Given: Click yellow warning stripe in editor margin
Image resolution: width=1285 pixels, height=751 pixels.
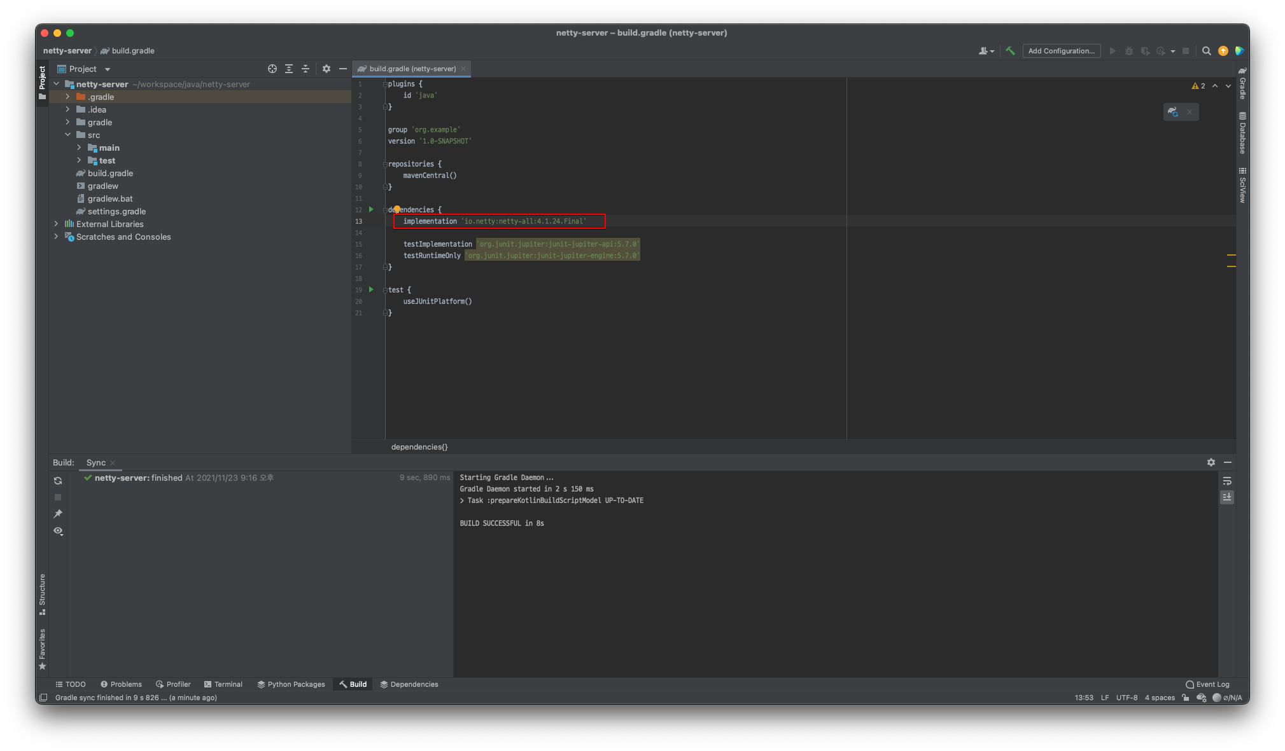Looking at the screenshot, I should coord(1231,255).
